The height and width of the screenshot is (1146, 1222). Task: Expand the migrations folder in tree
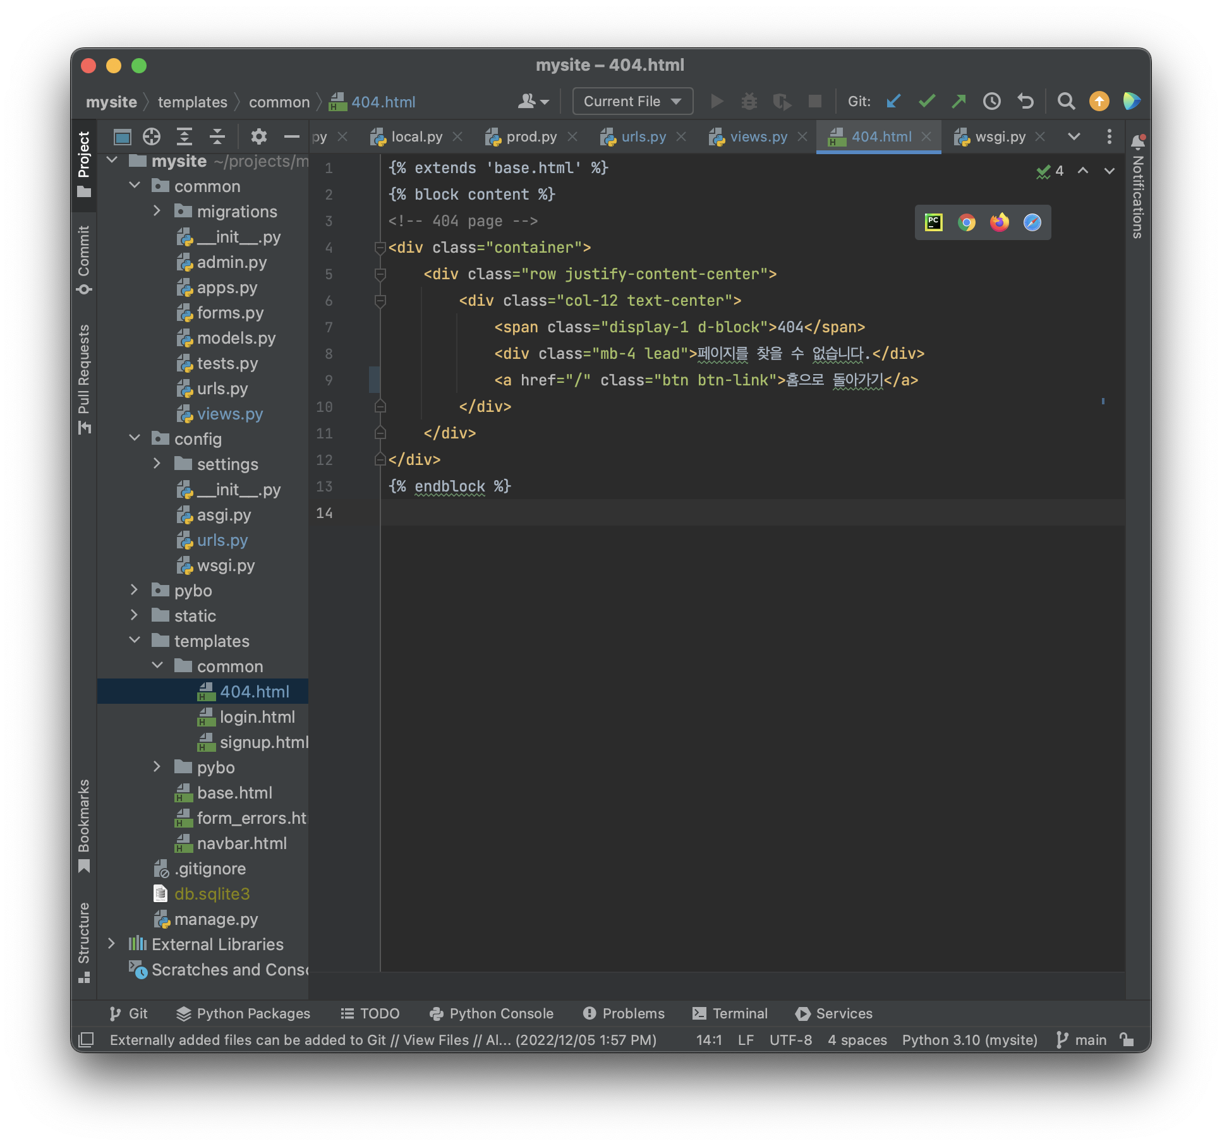[157, 211]
